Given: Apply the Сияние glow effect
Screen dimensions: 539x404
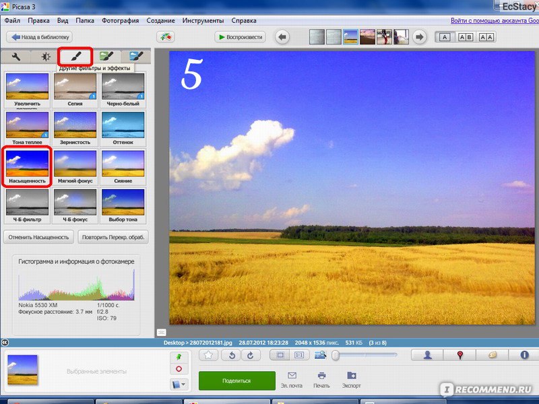Looking at the screenshot, I should [123, 167].
